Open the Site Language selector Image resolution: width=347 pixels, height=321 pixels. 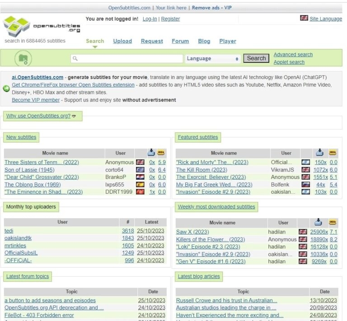pyautogui.click(x=325, y=19)
